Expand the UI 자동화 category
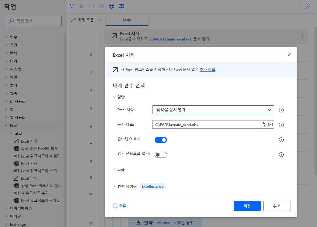Viewport: 317px width, 227px height. click(6, 101)
